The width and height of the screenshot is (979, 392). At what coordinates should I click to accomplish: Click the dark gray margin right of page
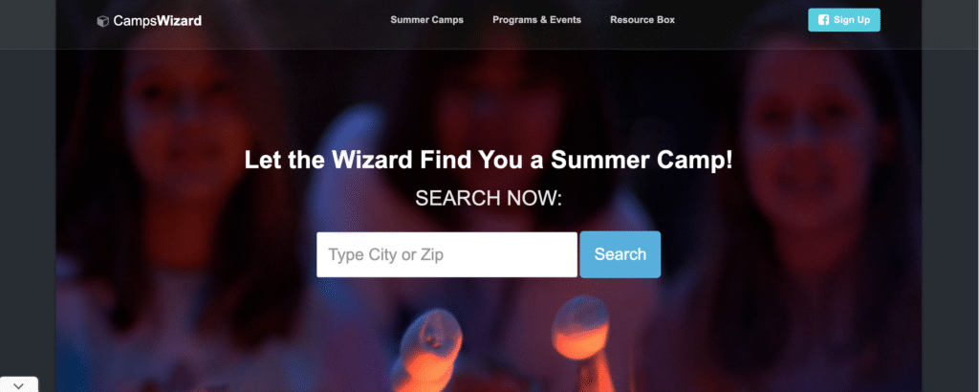(950, 219)
